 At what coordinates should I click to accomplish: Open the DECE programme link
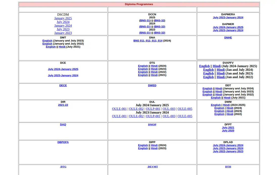pyautogui.click(x=63, y=85)
